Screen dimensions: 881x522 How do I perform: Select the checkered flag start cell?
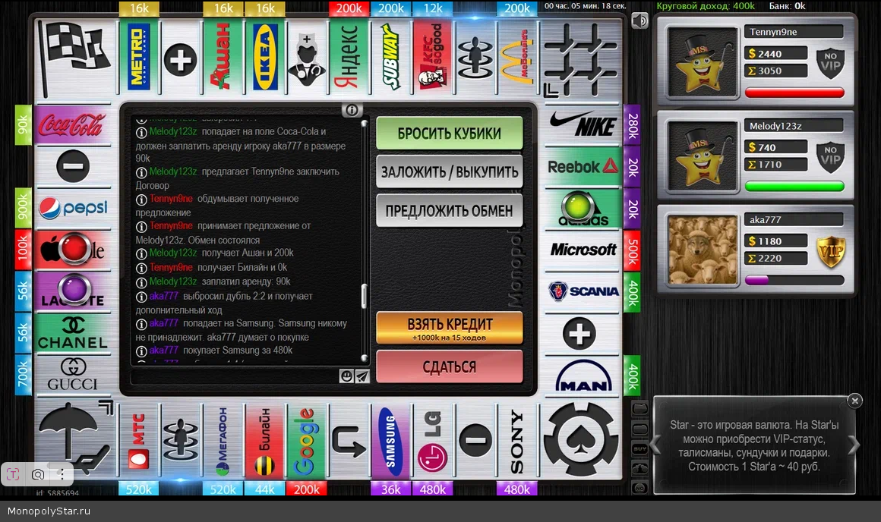[x=75, y=58]
